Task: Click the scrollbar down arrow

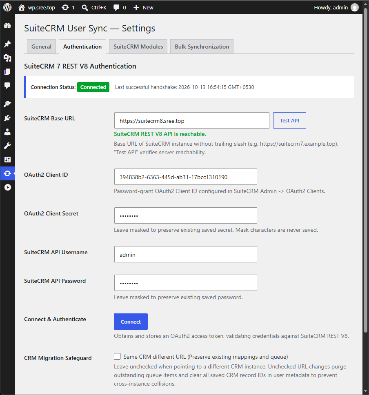Action: coord(365,391)
